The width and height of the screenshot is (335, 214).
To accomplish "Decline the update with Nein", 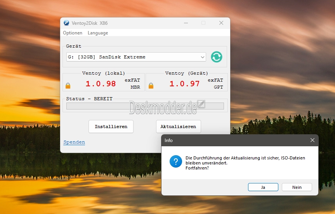I will (x=297, y=187).
